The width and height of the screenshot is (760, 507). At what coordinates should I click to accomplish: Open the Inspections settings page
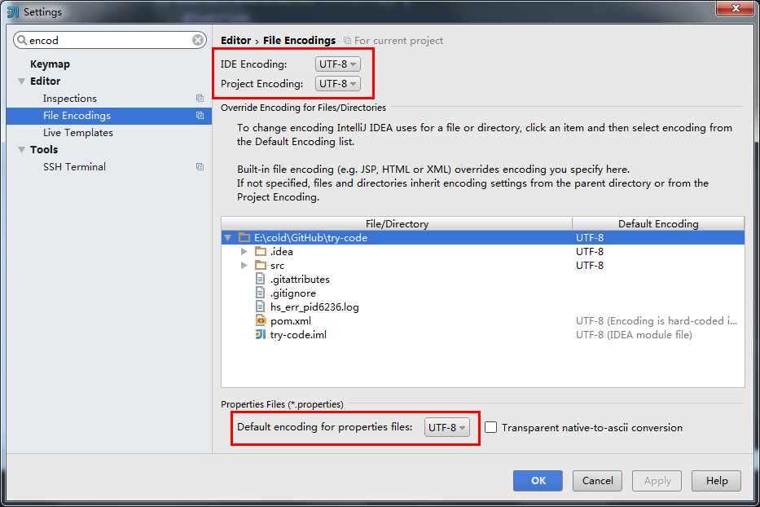click(70, 98)
